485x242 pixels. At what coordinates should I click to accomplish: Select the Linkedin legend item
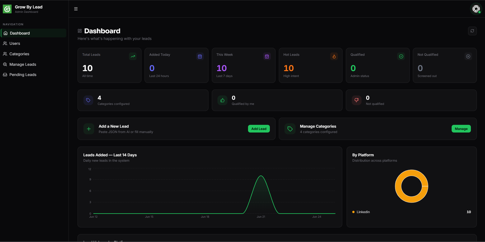click(x=361, y=212)
